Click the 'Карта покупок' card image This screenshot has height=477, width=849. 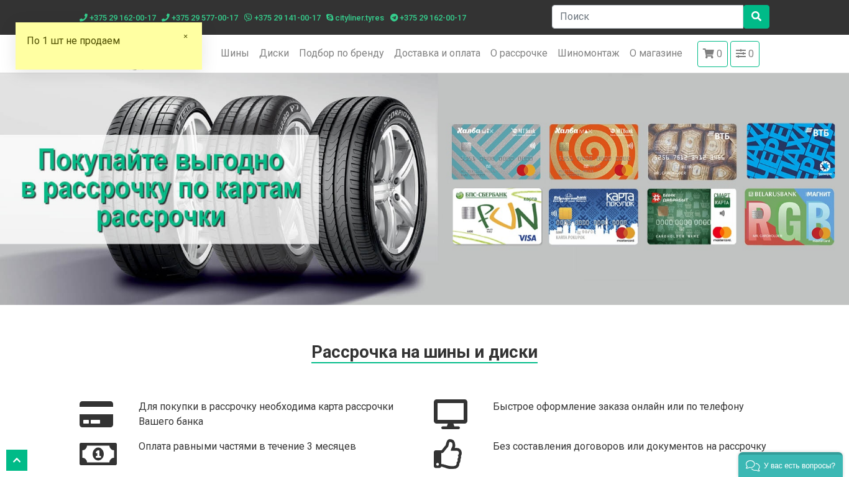pos(594,217)
